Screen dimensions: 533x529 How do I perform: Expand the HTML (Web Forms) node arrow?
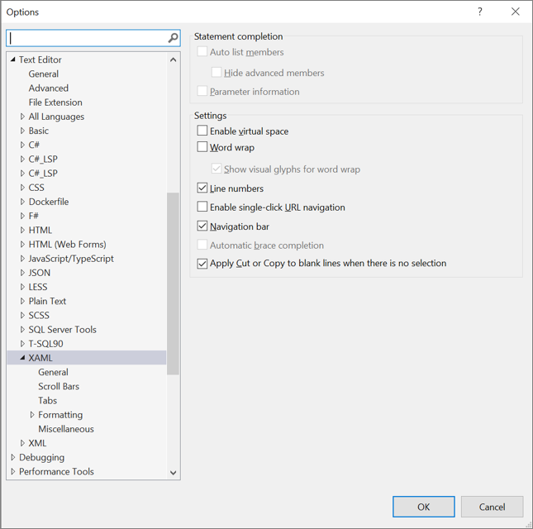point(22,244)
